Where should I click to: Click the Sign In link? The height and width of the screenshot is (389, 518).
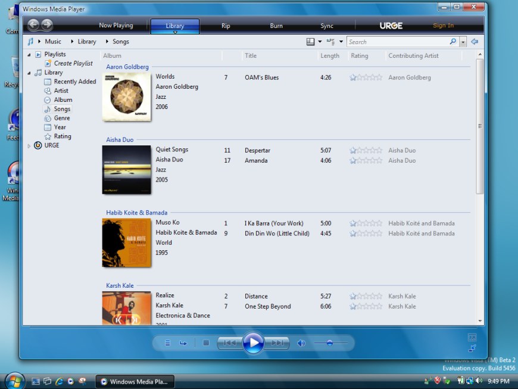(x=444, y=26)
